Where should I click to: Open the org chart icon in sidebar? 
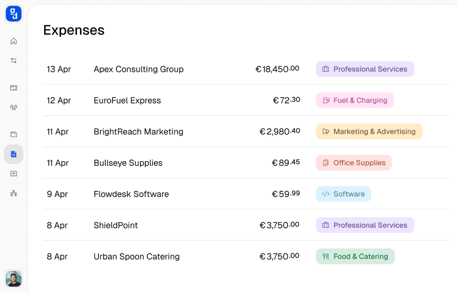tap(14, 193)
